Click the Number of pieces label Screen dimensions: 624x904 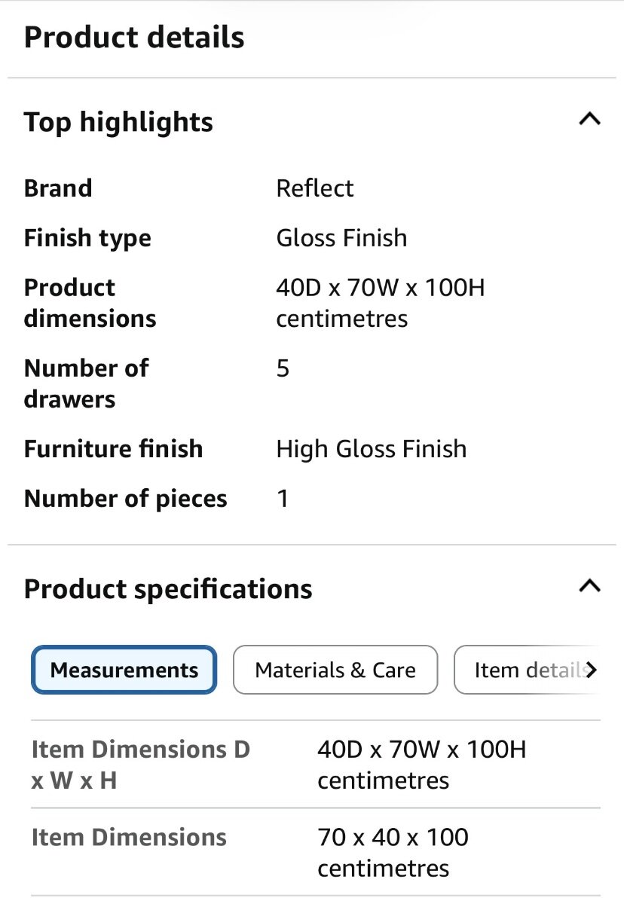125,499
